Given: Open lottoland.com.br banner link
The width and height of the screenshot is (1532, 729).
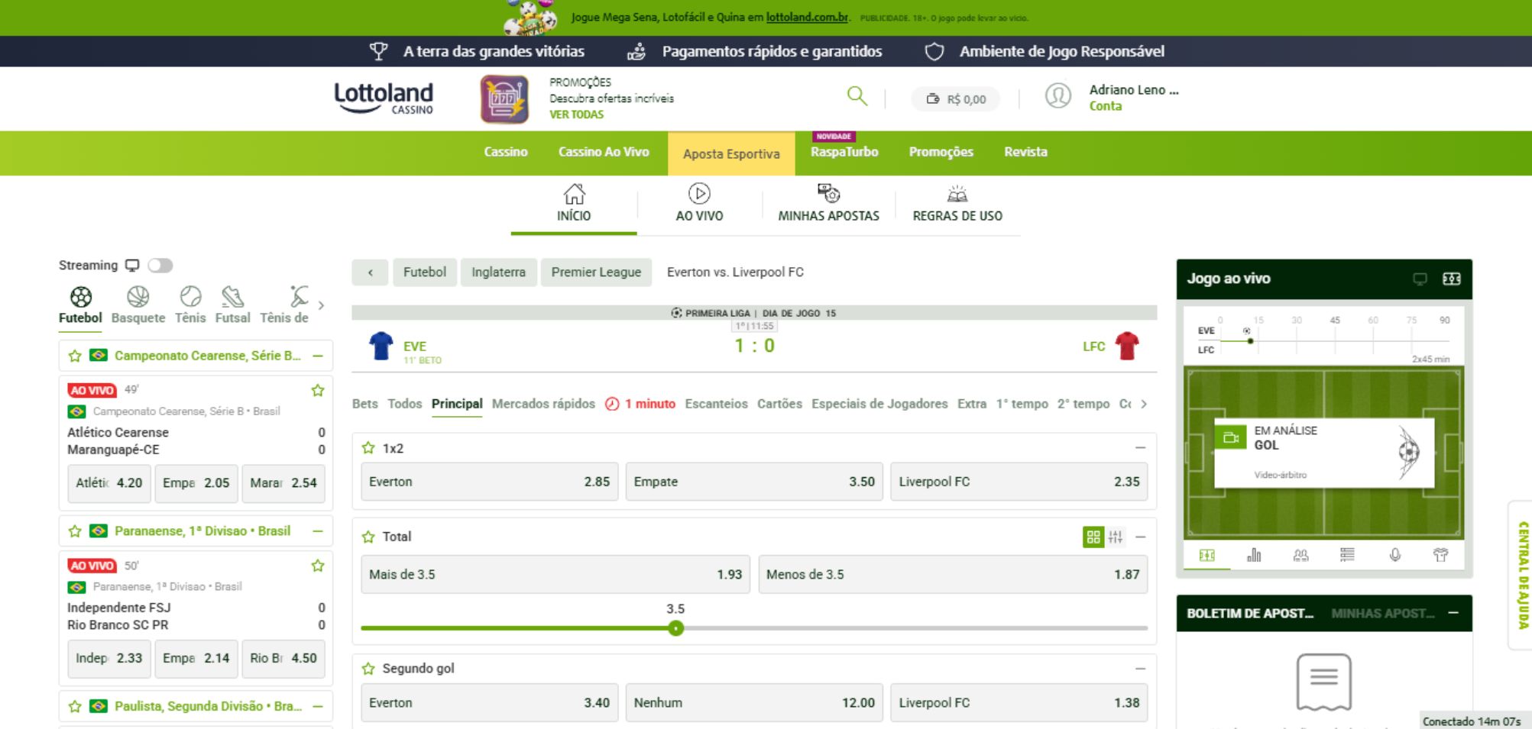Looking at the screenshot, I should coord(808,17).
